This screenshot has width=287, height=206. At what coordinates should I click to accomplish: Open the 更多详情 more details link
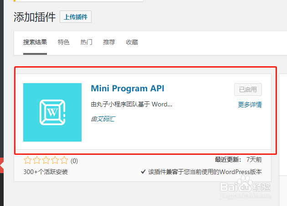(250, 105)
